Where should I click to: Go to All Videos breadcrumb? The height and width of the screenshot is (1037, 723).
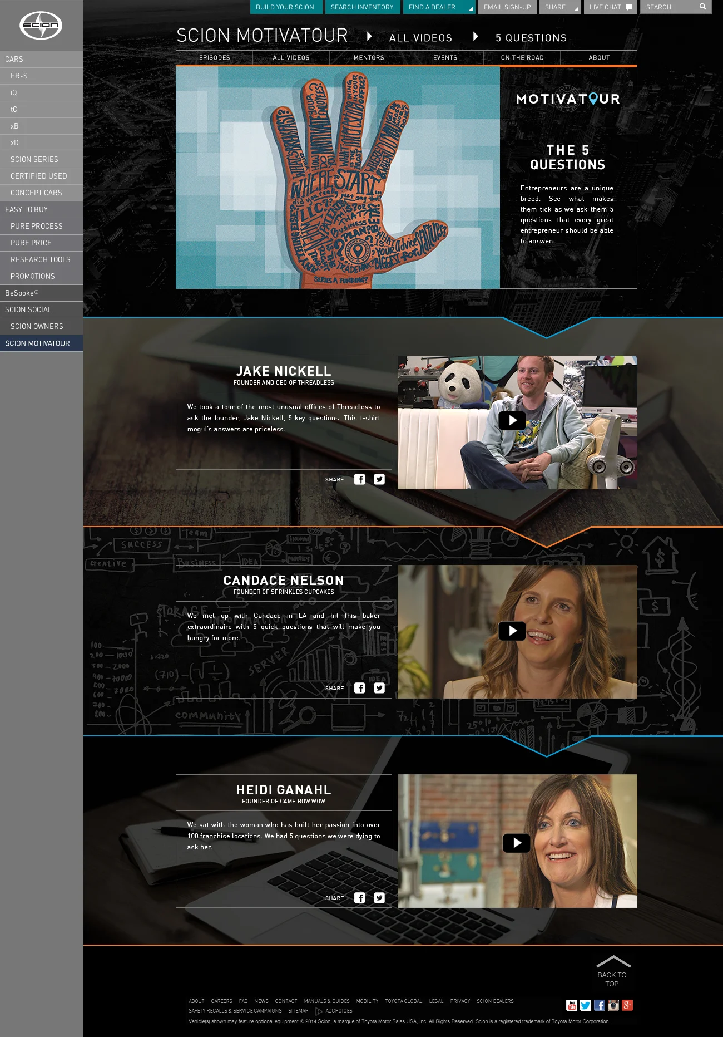(420, 38)
